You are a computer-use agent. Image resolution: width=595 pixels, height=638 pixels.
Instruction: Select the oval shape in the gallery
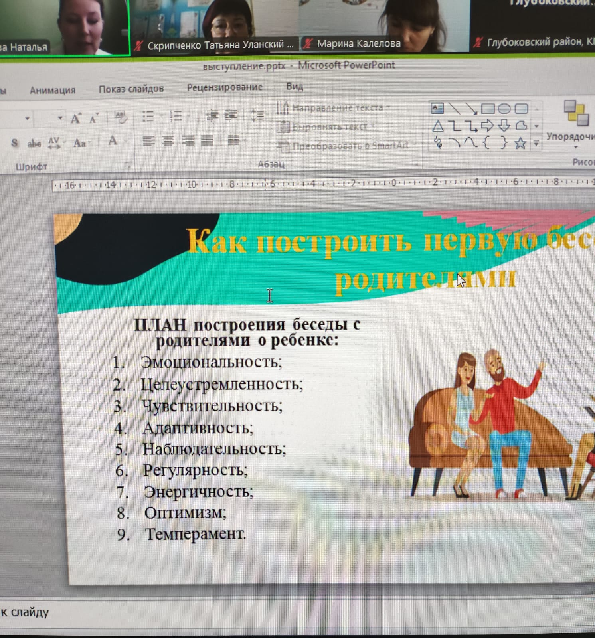(504, 109)
